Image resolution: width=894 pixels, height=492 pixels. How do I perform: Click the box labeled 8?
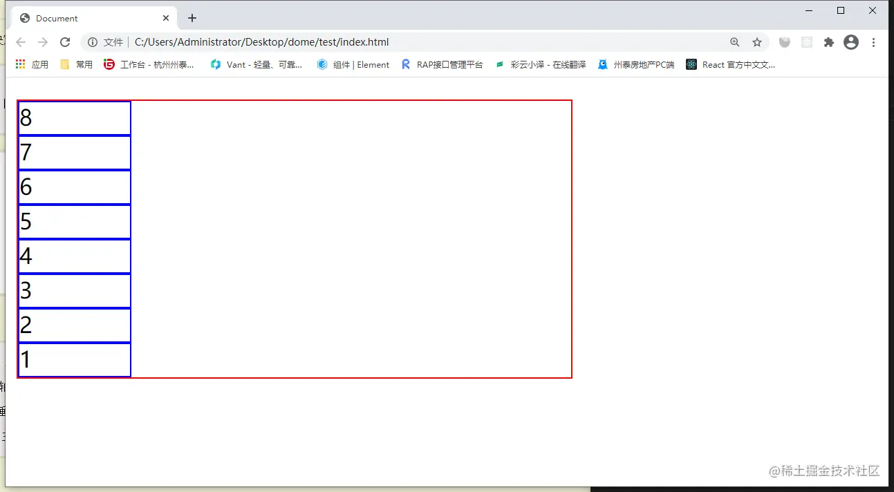(x=75, y=118)
